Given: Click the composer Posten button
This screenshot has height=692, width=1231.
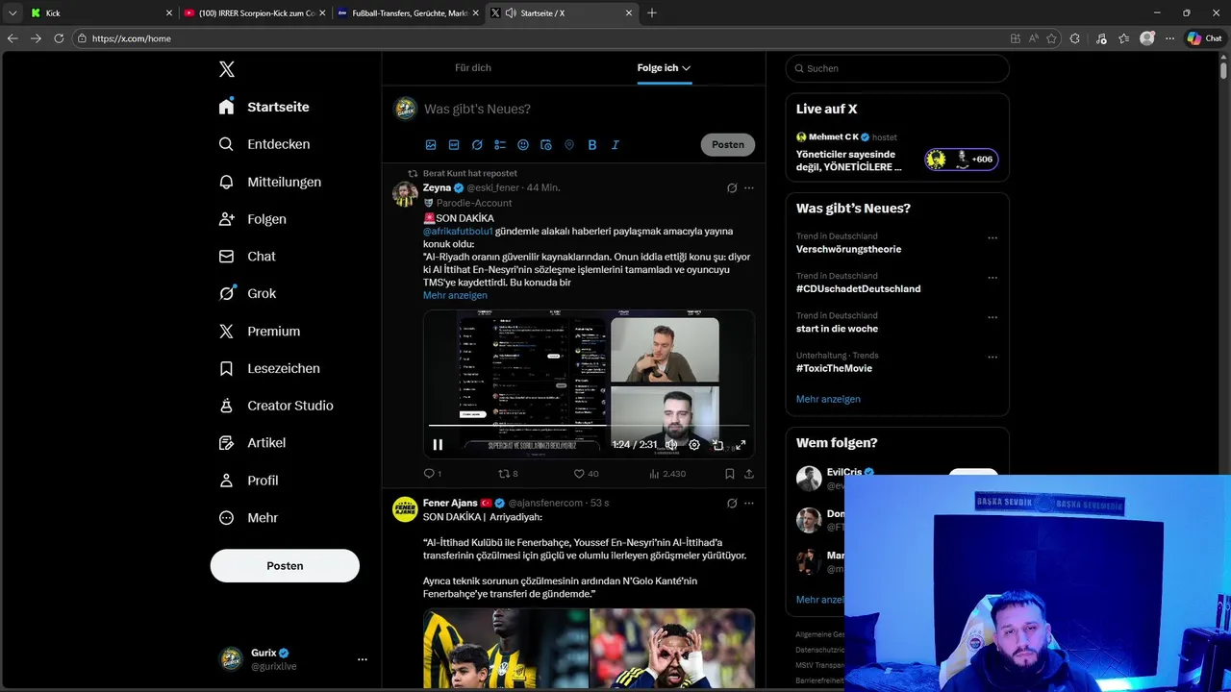Looking at the screenshot, I should pyautogui.click(x=728, y=145).
